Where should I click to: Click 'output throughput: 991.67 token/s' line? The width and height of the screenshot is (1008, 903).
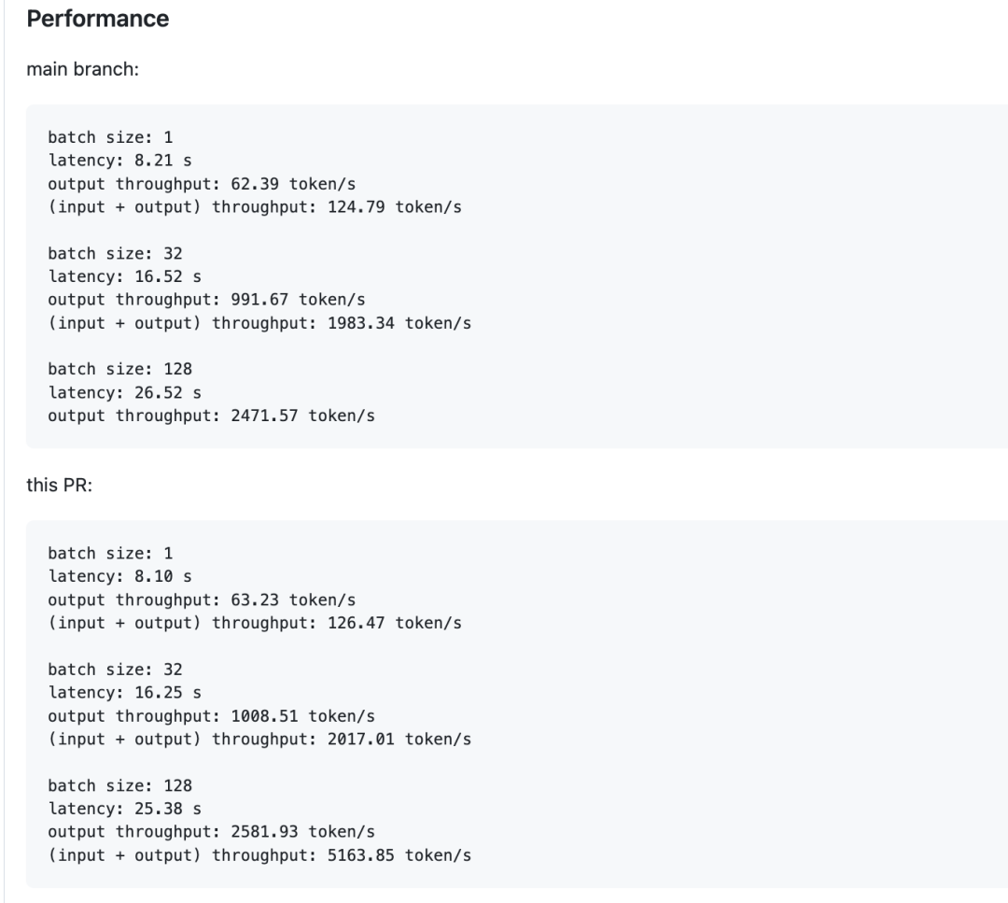[x=206, y=300]
